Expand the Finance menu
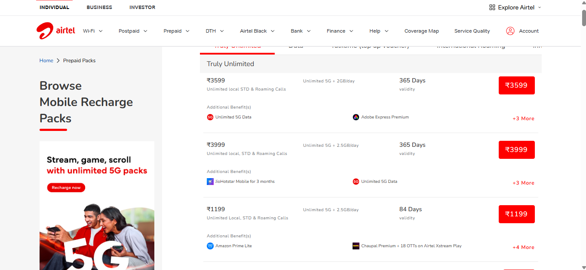This screenshot has width=586, height=270. pyautogui.click(x=340, y=31)
